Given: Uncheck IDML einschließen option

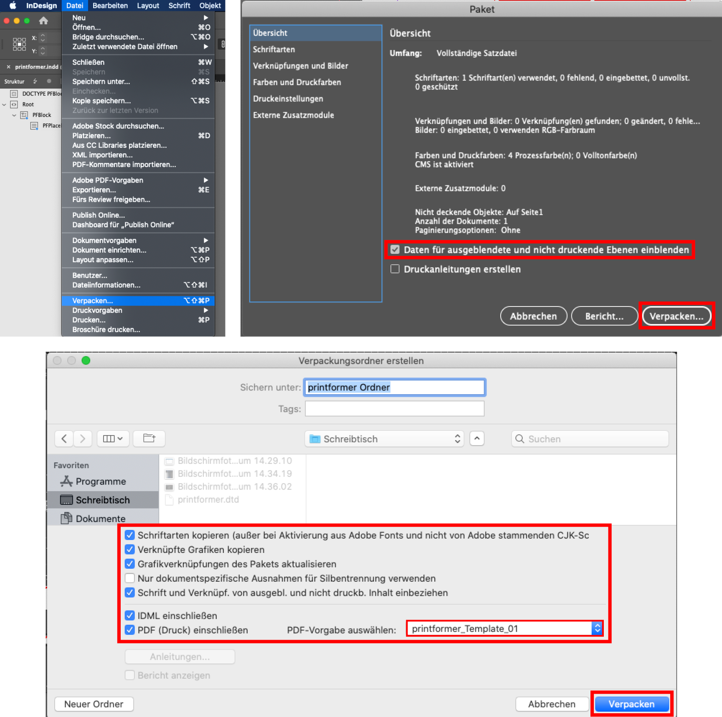Looking at the screenshot, I should [130, 616].
